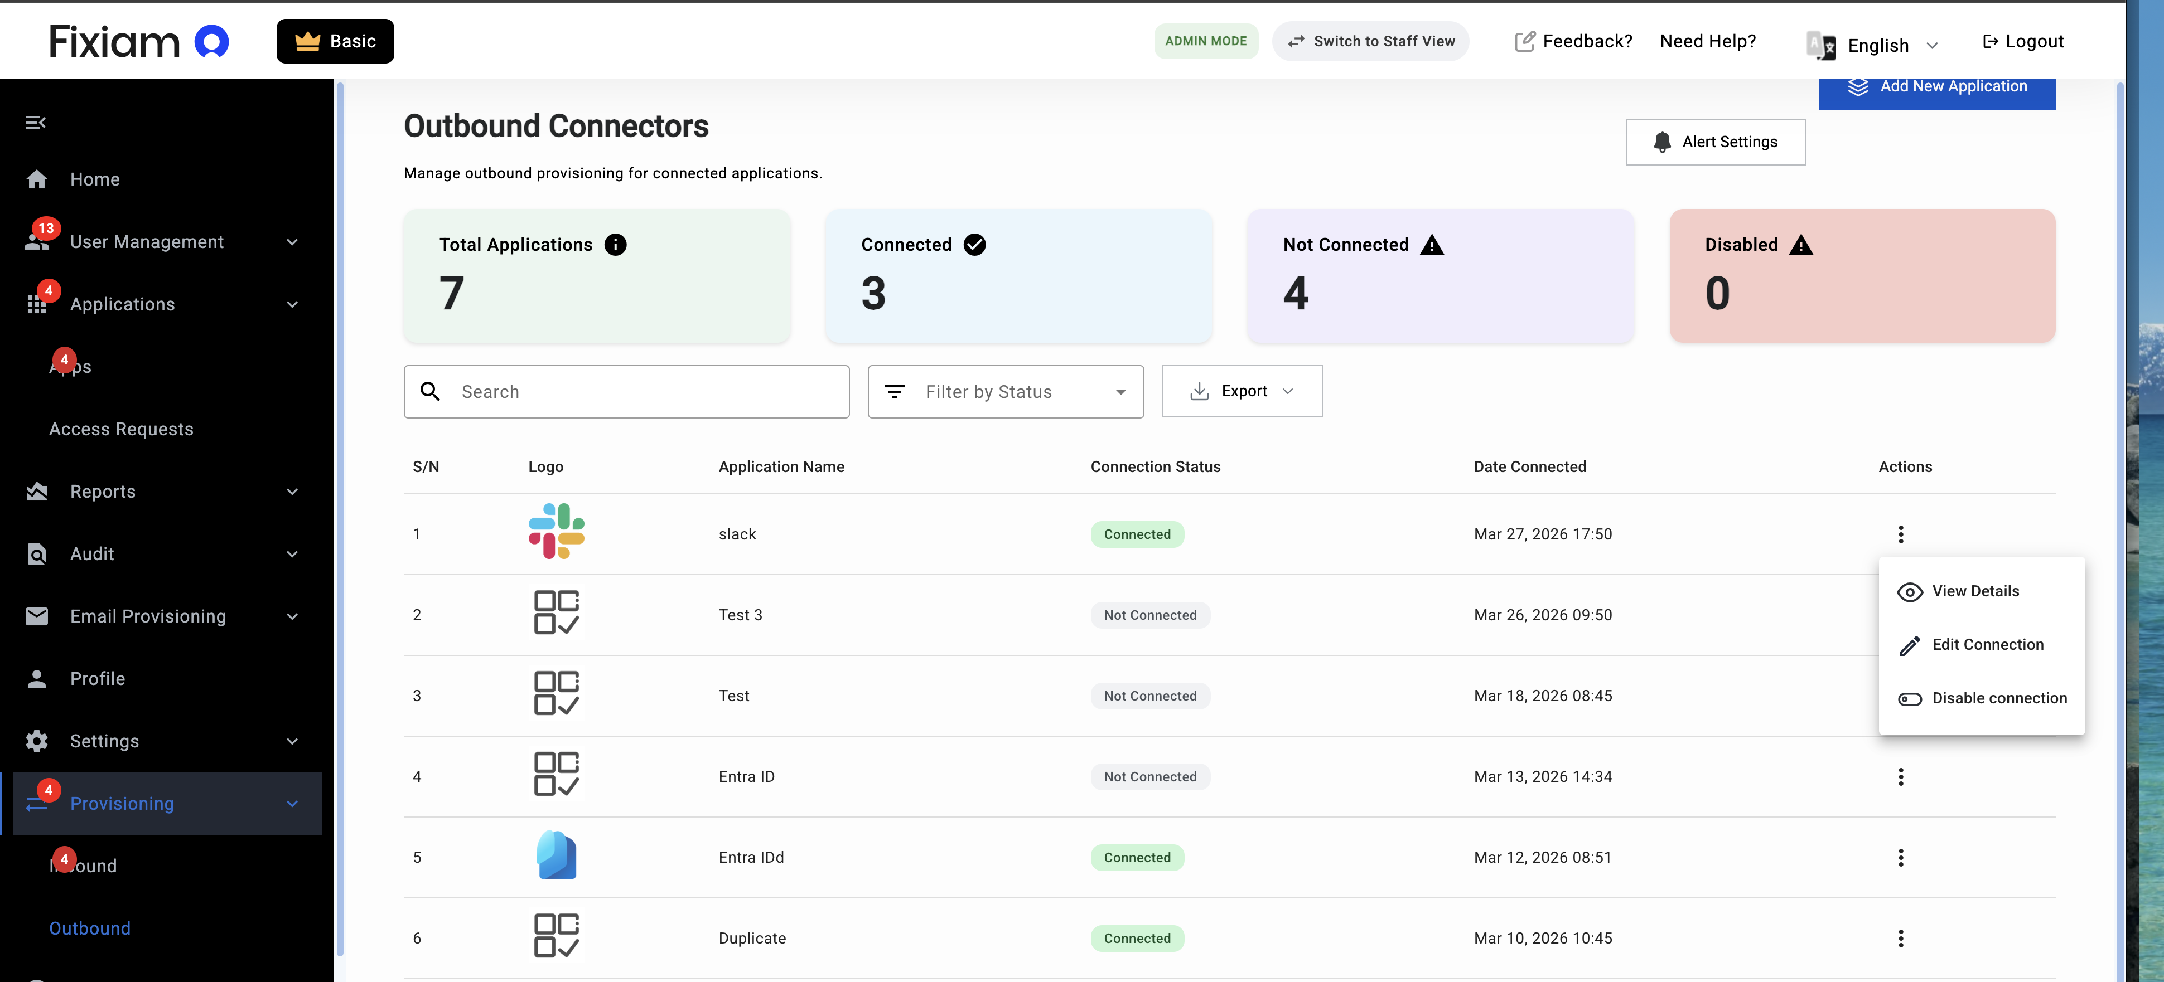Click the Entra IDd blue logo
The height and width of the screenshot is (982, 2164).
[x=556, y=855]
